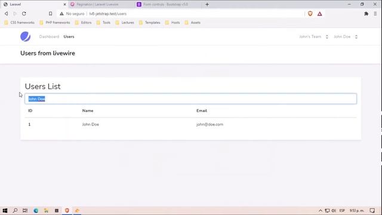Open File Explorer from taskbar
The image size is (382, 215).
pyautogui.click(x=46, y=210)
